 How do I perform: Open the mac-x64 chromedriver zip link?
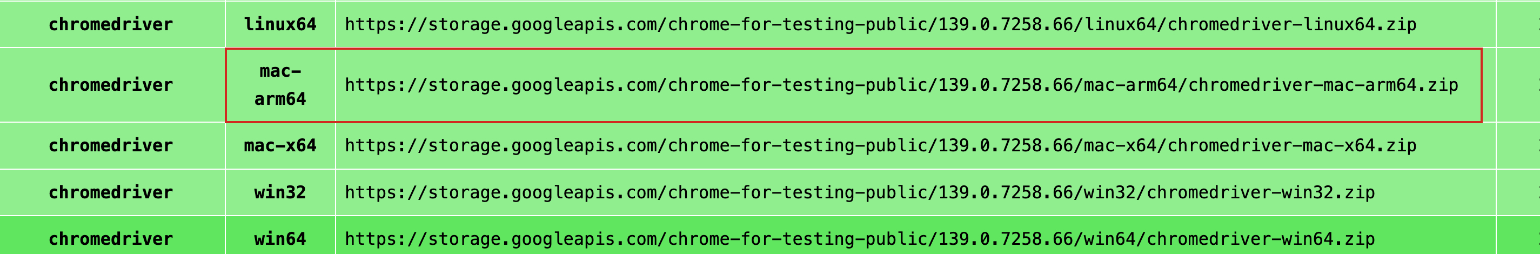click(880, 145)
